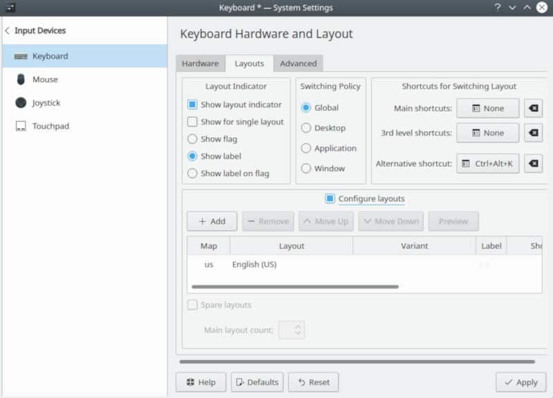Click the window help question mark icon
553x398 pixels.
497,8
